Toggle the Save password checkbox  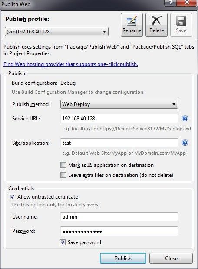pyautogui.click(x=63, y=242)
